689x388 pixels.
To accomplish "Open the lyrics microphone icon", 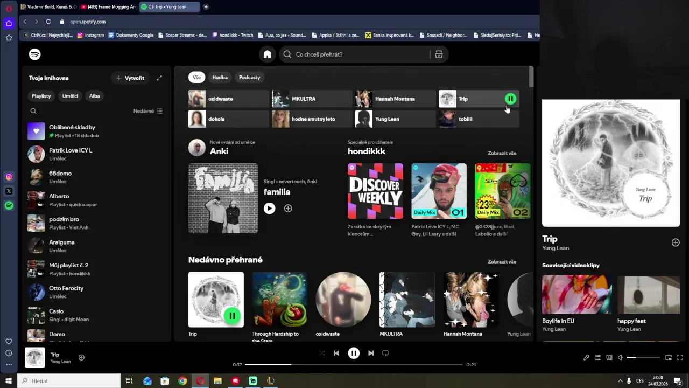I will click(586, 357).
